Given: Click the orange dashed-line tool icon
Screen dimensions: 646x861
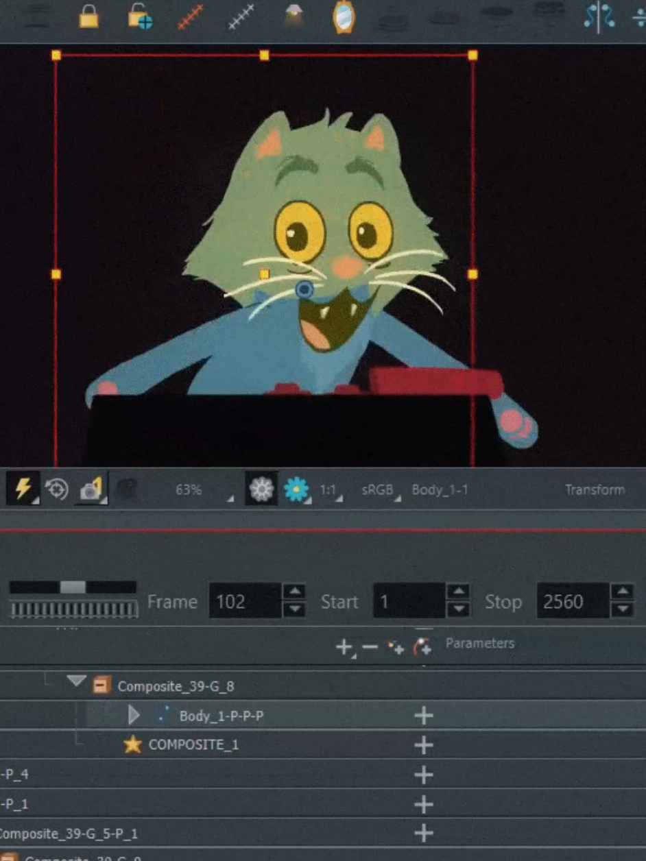Looking at the screenshot, I should pyautogui.click(x=191, y=17).
